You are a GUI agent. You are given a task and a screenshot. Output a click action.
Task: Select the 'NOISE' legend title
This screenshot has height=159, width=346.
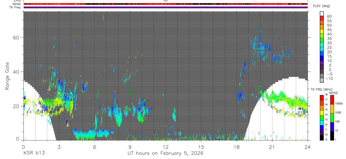334,93
